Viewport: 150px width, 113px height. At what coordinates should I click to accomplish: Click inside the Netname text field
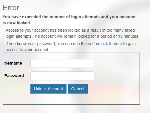coord(62,63)
